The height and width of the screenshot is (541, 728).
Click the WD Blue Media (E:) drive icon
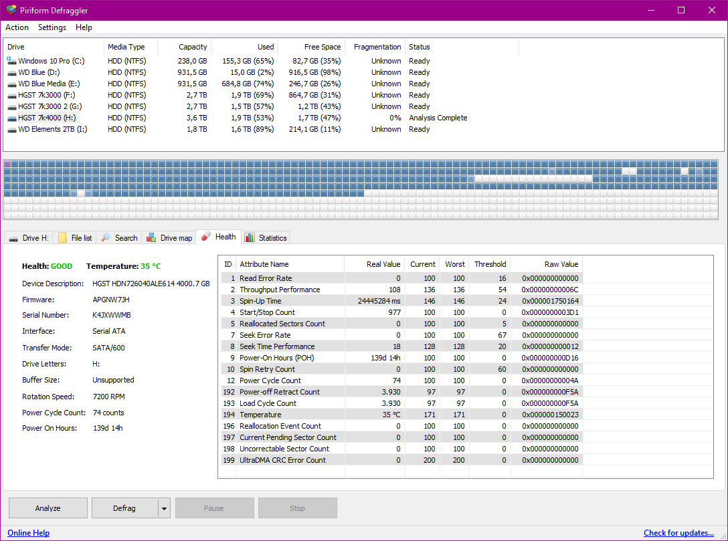pos(11,84)
